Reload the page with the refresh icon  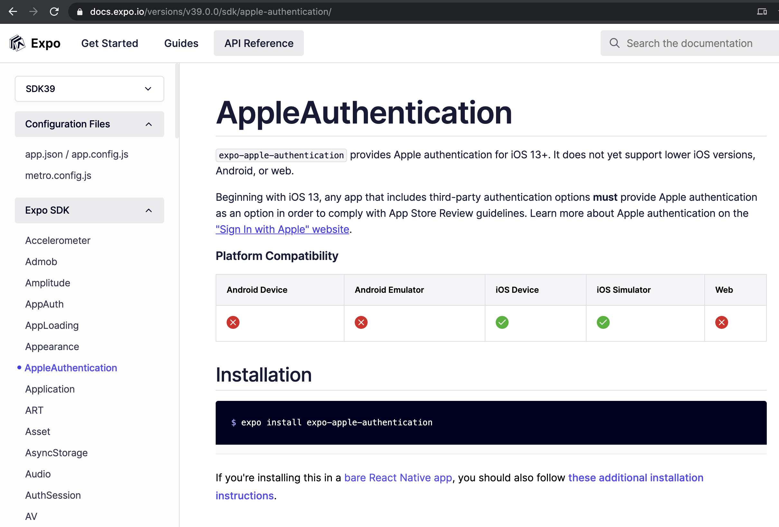point(54,12)
